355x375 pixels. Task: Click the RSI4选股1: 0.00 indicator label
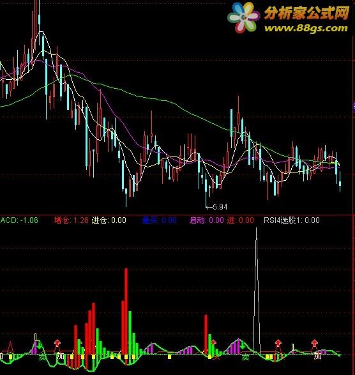(292, 220)
